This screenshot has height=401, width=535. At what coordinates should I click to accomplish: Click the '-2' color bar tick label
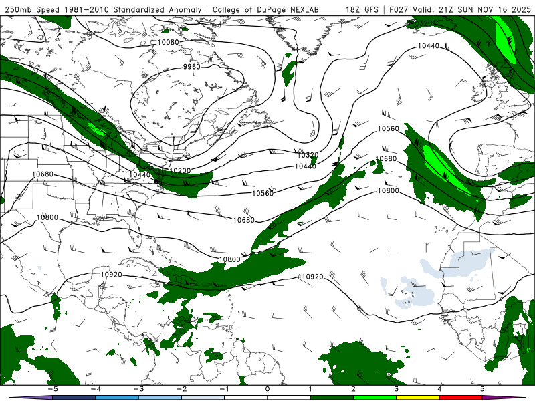pos(181,389)
